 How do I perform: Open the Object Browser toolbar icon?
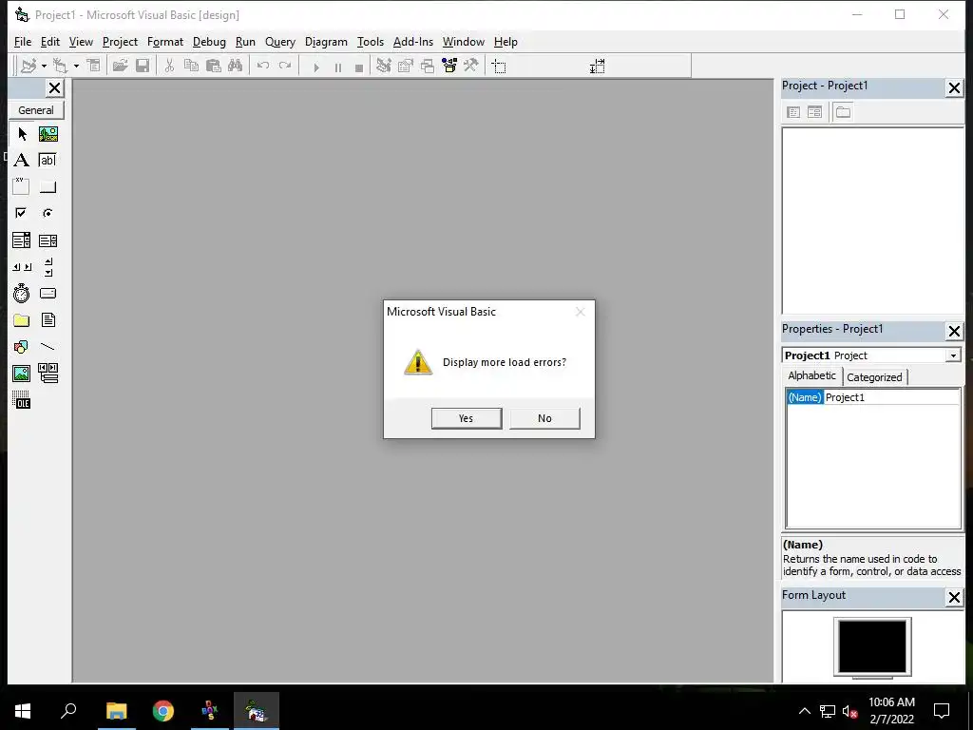(449, 66)
